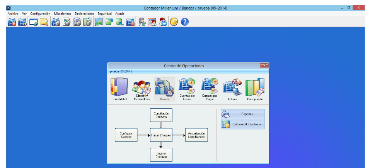Open the Contabilidad module

pos(119,89)
